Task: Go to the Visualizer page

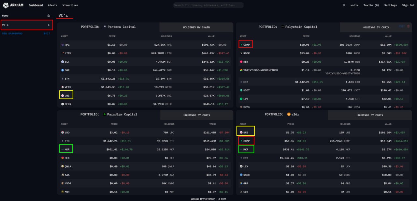Action: click(70, 5)
